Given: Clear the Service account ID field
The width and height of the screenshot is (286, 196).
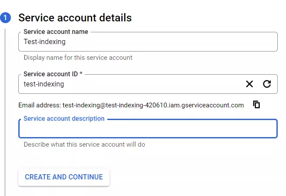Looking at the screenshot, I should 249,84.
